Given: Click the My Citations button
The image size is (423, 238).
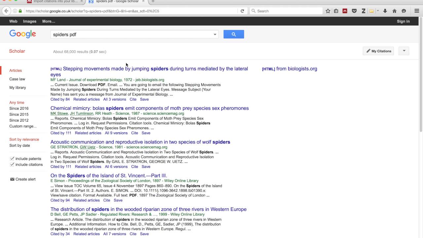Looking at the screenshot, I should tap(378, 51).
